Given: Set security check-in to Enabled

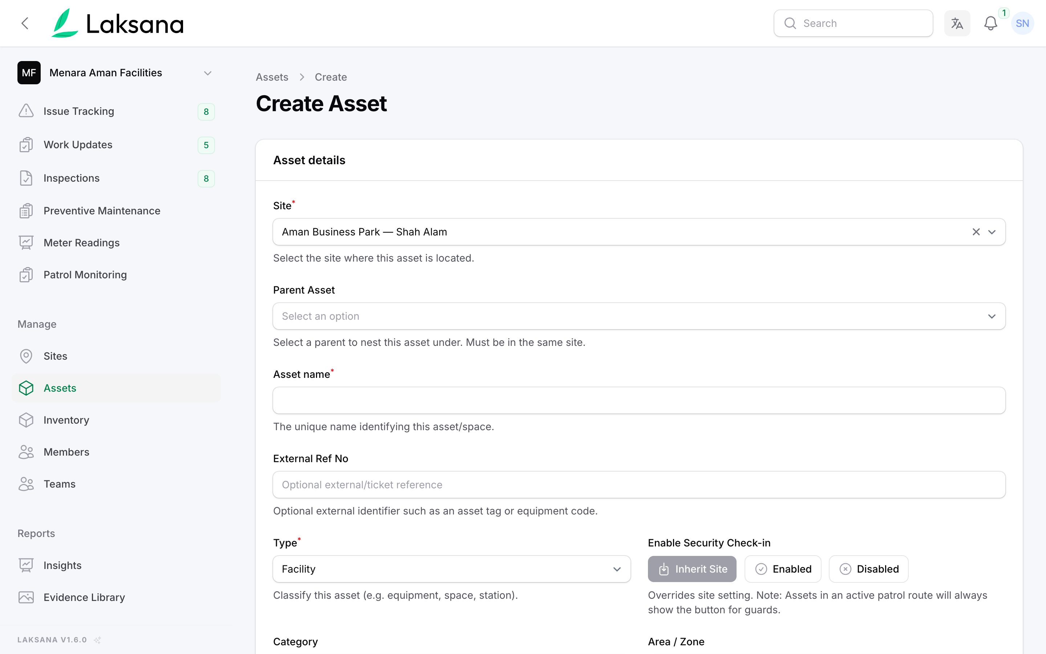Looking at the screenshot, I should (783, 569).
